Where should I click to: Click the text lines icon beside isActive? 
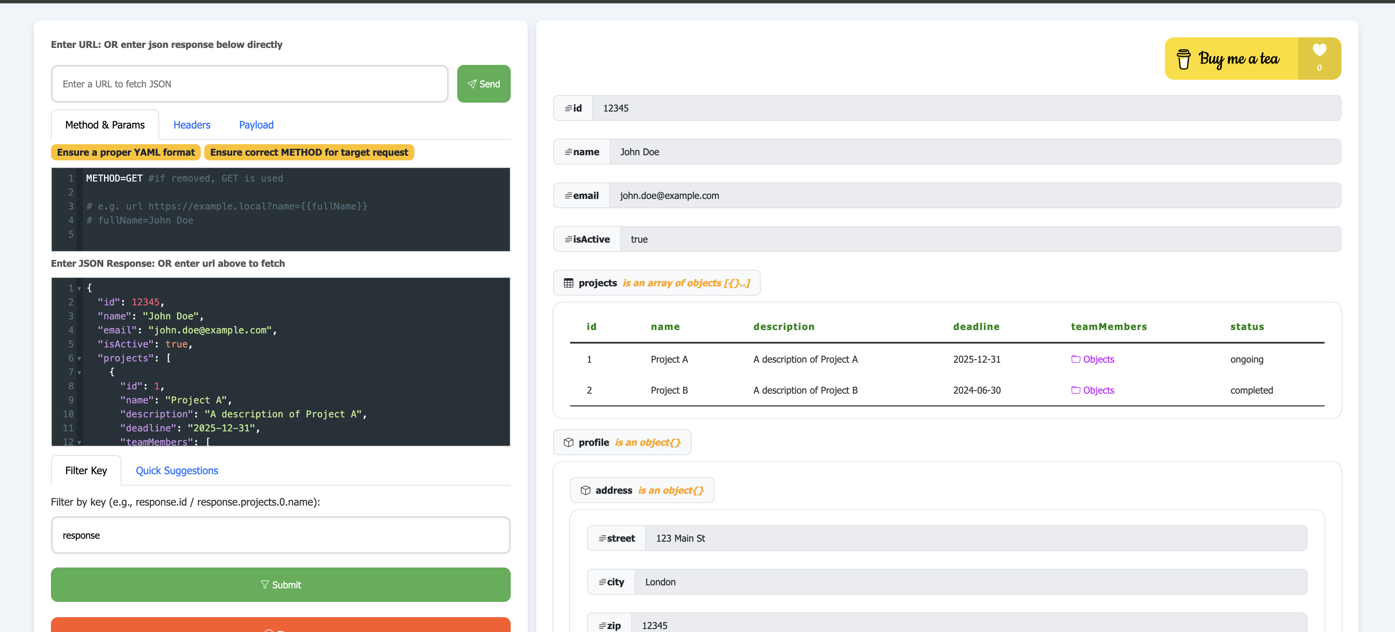(x=568, y=239)
